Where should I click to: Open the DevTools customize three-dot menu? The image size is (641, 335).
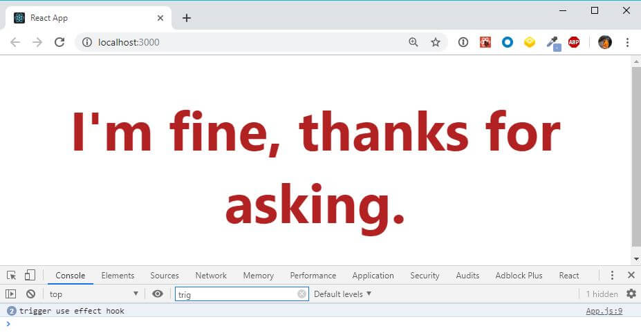(612, 276)
